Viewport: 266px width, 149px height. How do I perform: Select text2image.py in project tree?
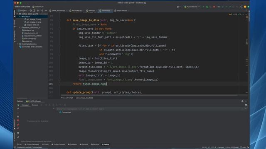point(29,38)
